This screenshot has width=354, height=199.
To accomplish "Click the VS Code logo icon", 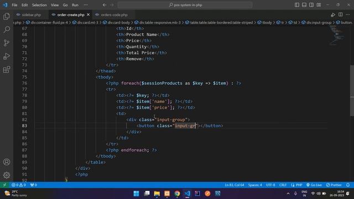I will click(x=5, y=5).
